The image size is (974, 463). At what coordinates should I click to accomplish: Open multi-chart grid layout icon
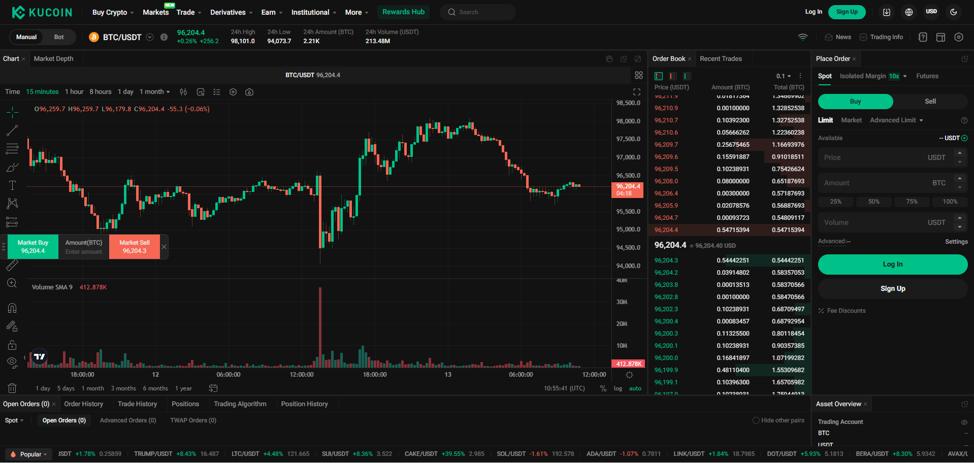tap(639, 75)
